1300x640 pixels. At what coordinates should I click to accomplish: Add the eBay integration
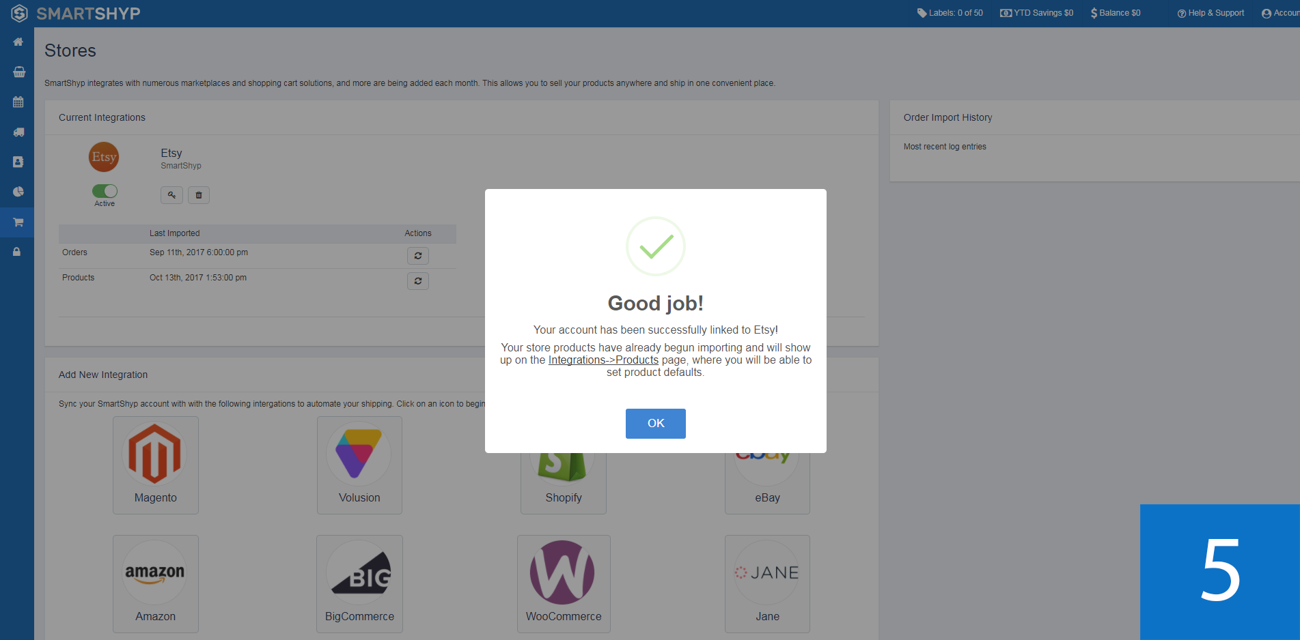point(767,483)
